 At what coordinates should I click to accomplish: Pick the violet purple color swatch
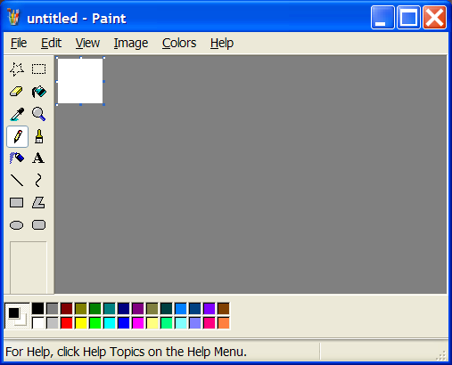[210, 309]
